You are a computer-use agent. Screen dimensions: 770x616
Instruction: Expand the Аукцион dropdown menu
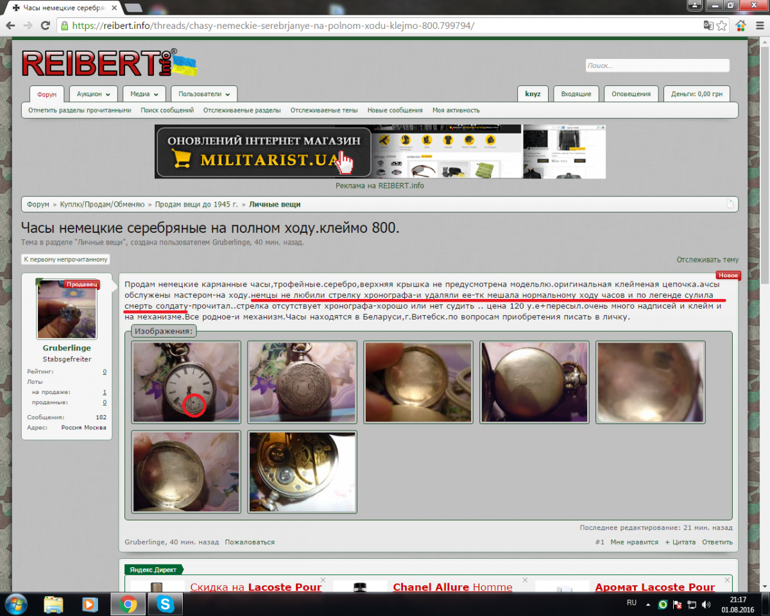pos(93,94)
